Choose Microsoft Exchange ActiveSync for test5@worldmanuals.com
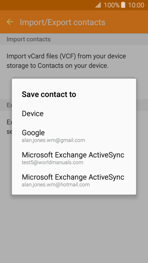This screenshot has height=263, width=148. tap(74, 158)
